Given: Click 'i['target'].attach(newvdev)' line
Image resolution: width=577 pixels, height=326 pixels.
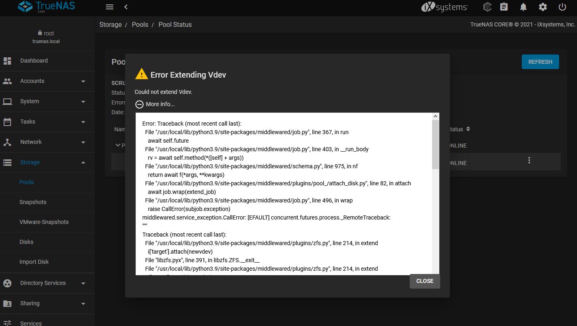Looking at the screenshot, I should pyautogui.click(x=180, y=252).
